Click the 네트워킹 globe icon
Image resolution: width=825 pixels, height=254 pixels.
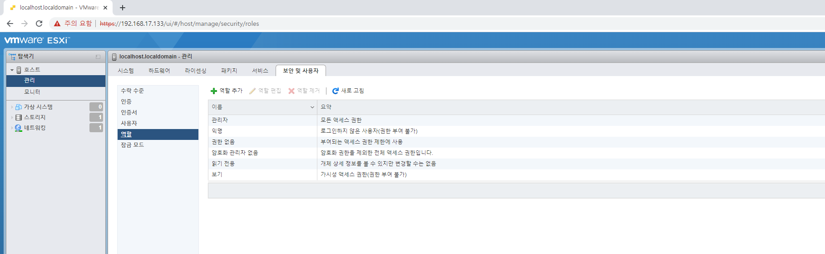(19, 128)
